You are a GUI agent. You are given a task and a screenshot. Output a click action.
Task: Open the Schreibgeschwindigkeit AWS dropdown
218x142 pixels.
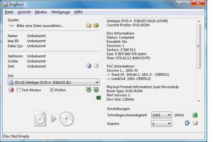(162, 115)
